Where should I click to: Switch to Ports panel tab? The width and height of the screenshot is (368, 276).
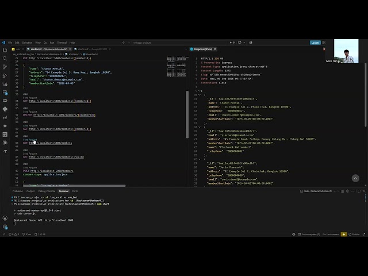point(75,191)
